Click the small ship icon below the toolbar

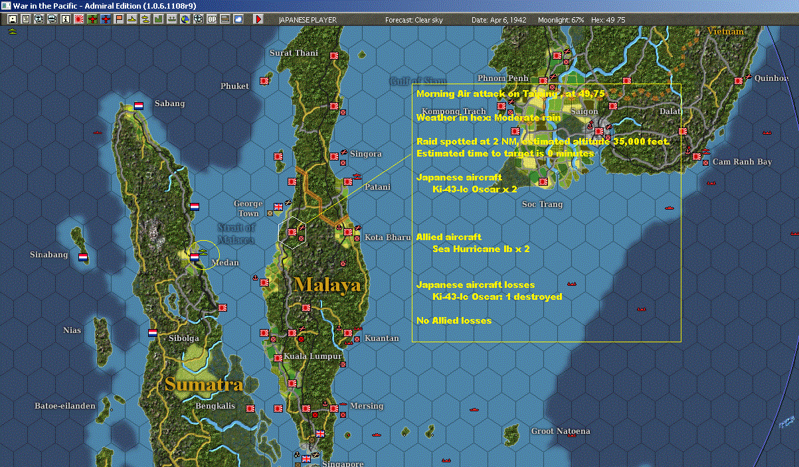12,31
